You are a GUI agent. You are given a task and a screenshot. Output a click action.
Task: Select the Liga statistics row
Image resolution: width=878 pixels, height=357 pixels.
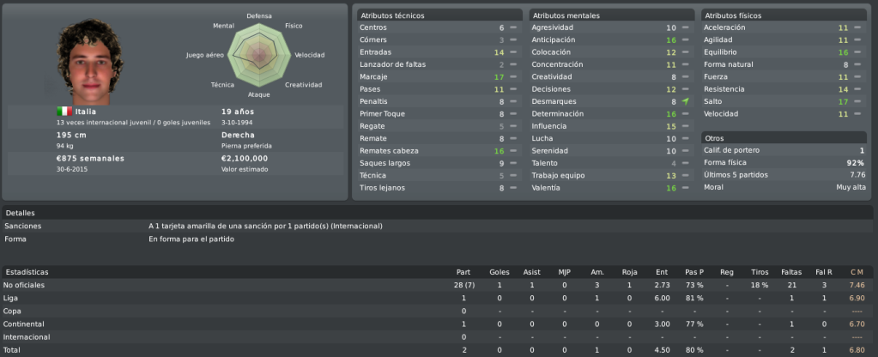tap(437, 299)
